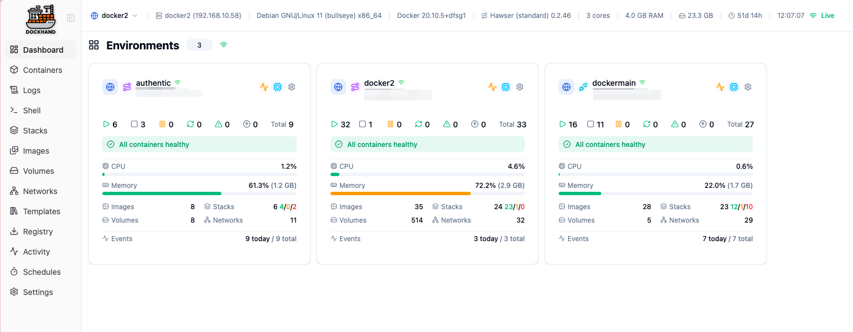
Task: Open Settings from the sidebar
Action: [40, 292]
